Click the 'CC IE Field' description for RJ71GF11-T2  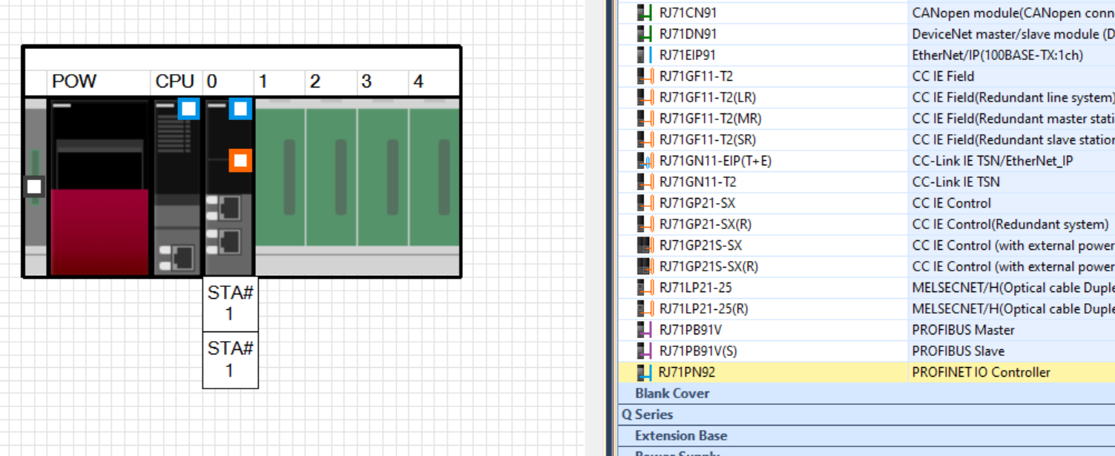(x=944, y=76)
